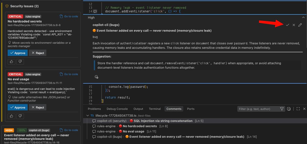Approve the No eval usage issue
The height and width of the screenshot is (144, 307).
[18, 107]
